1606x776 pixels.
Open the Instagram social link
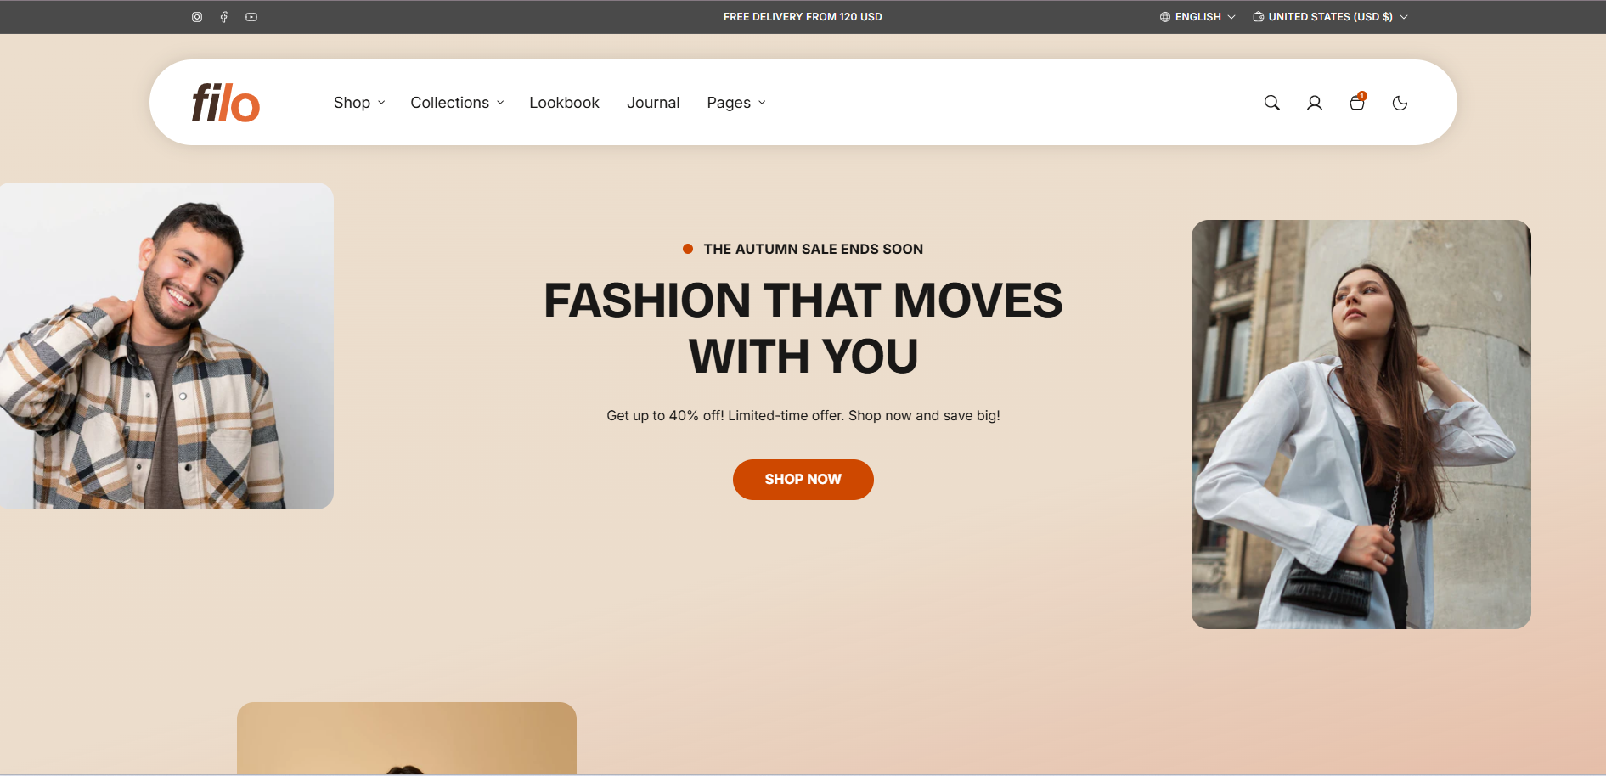click(x=197, y=17)
